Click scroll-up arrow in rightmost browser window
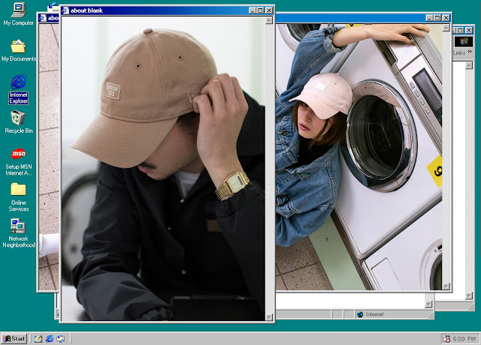 click(469, 65)
